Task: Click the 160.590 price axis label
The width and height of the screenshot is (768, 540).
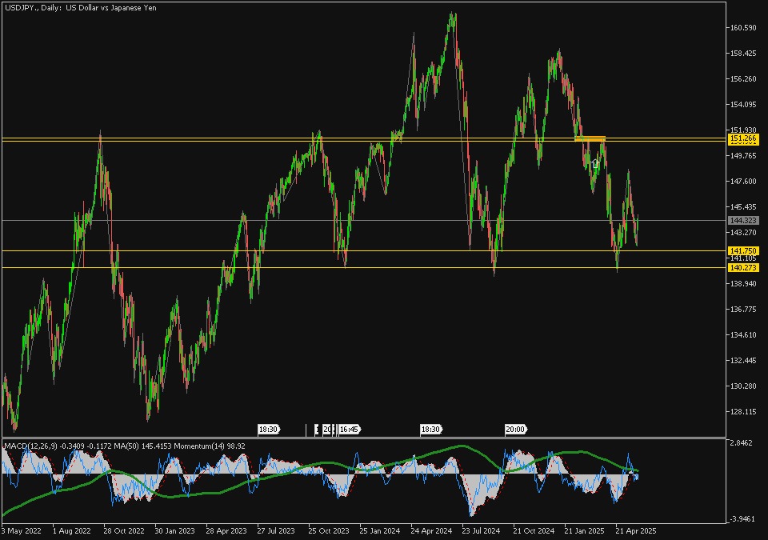Action: 743,28
